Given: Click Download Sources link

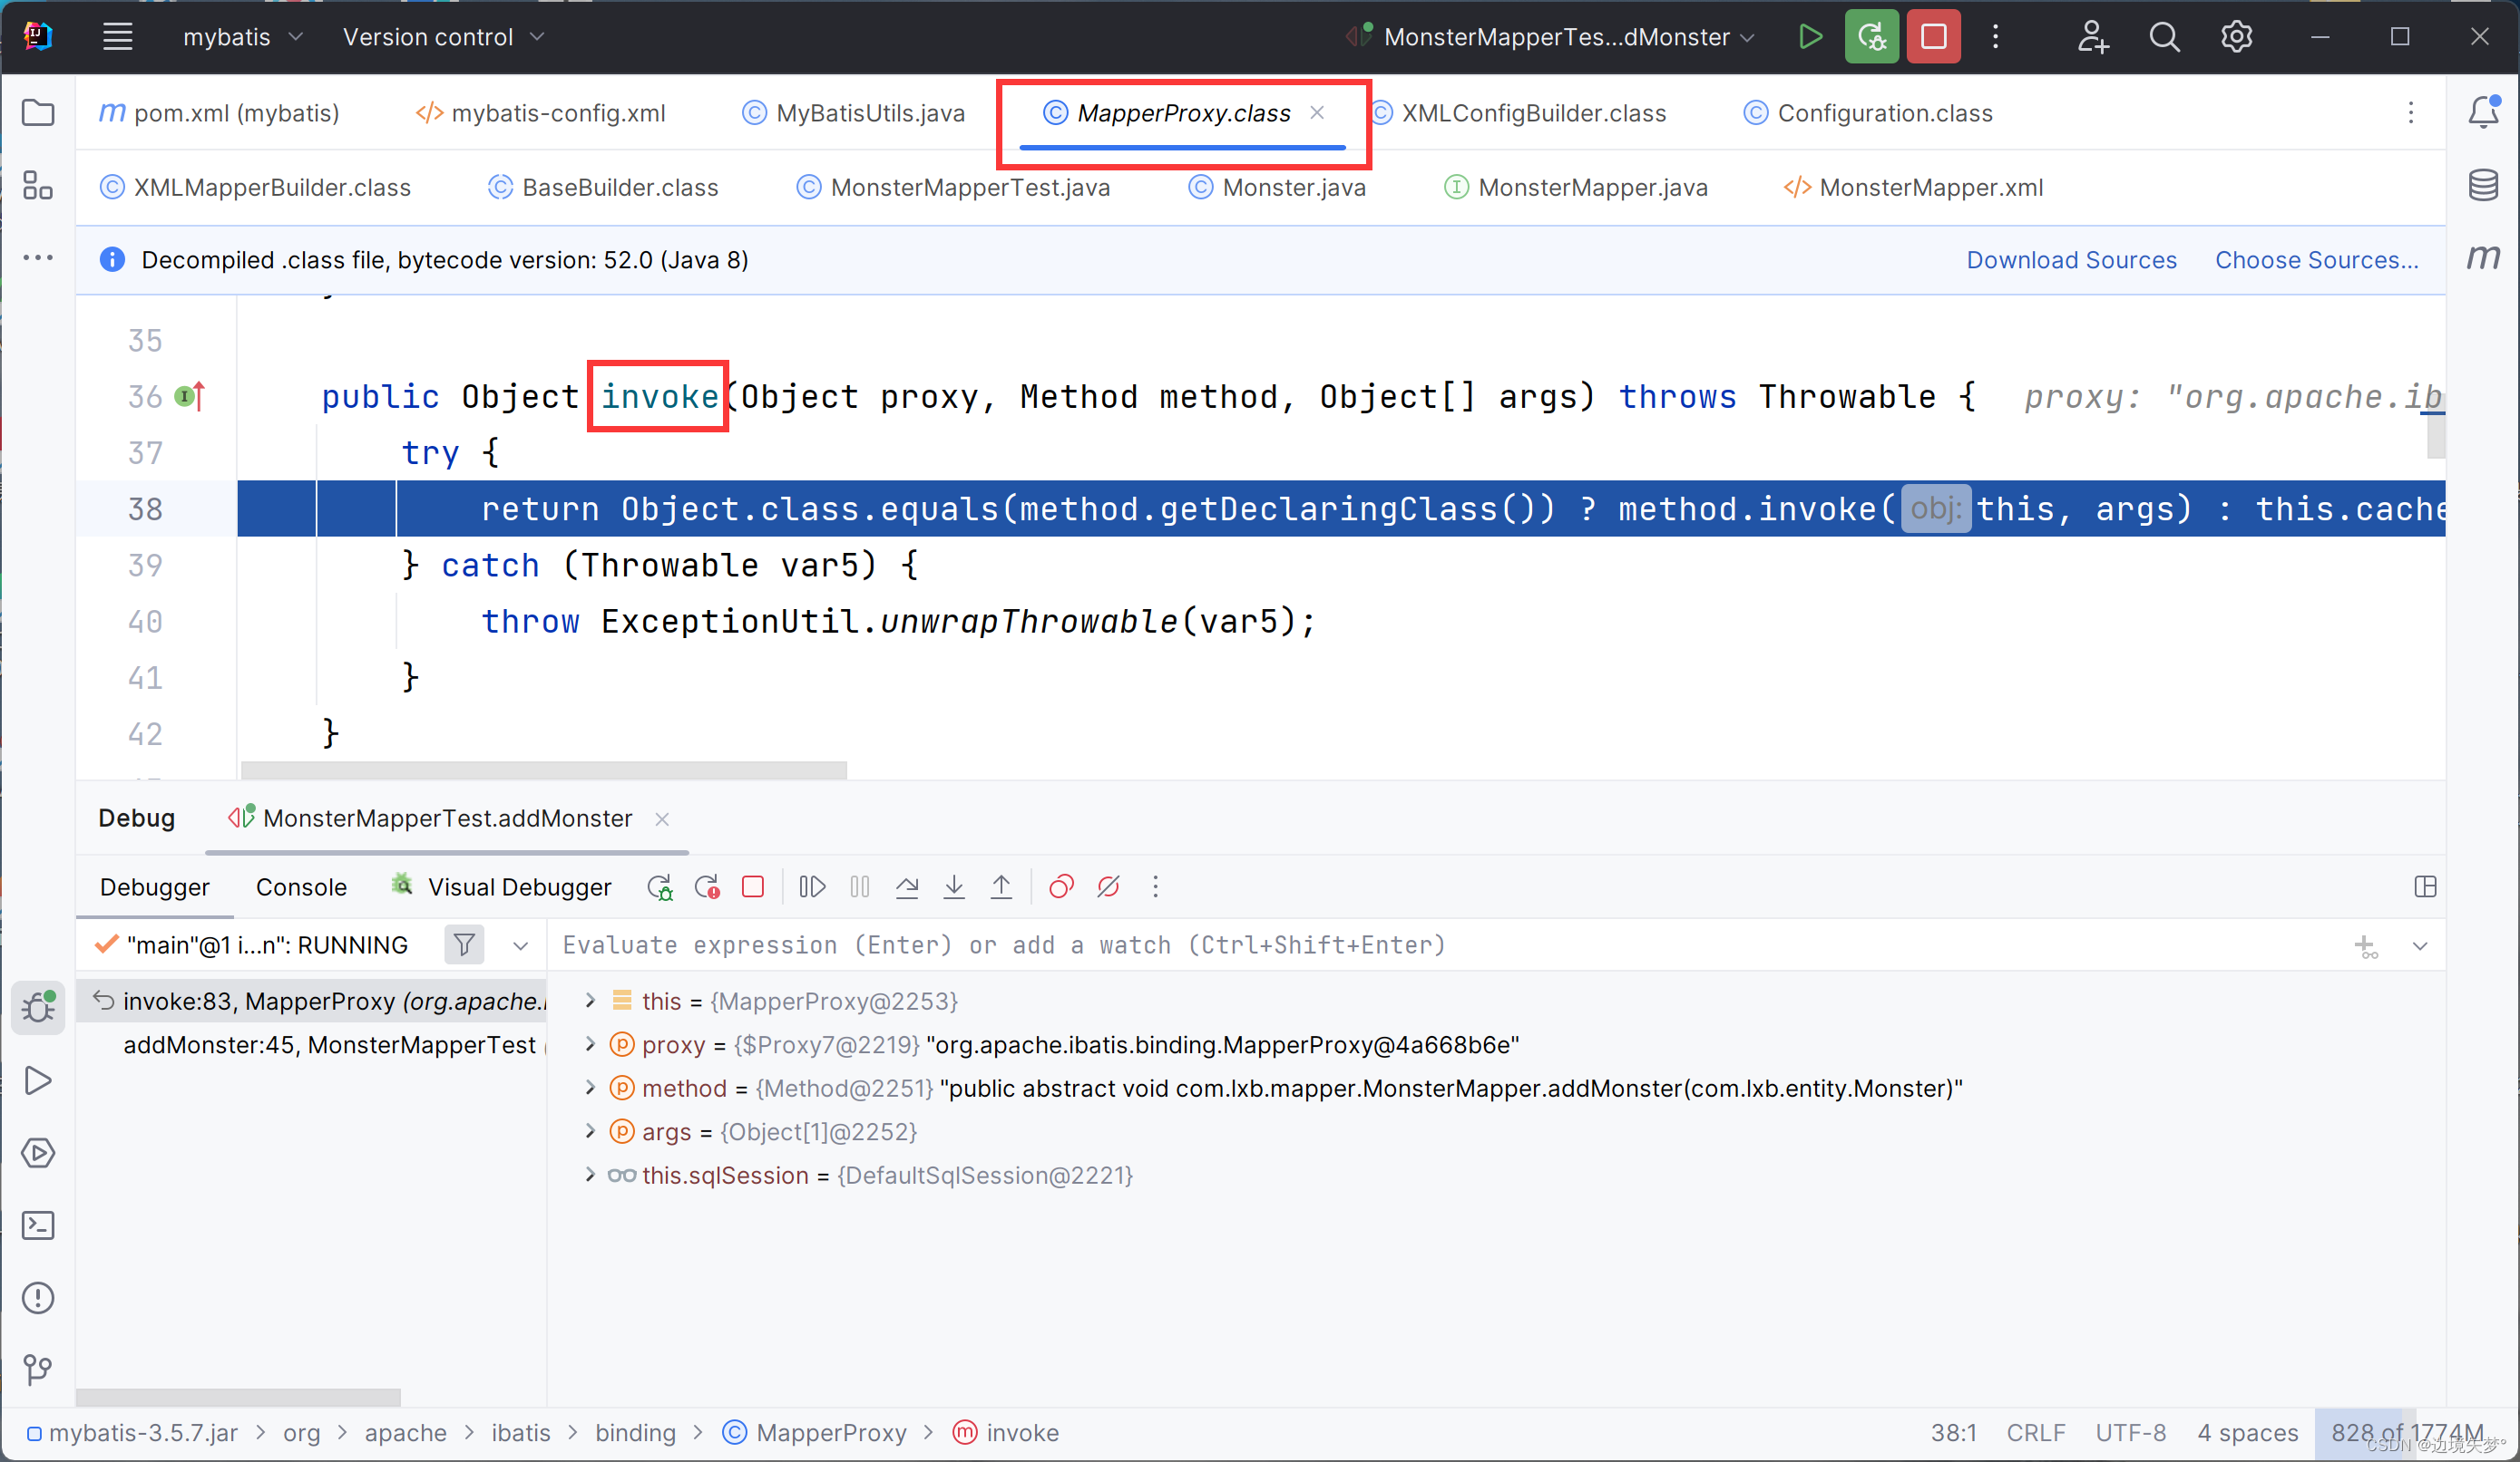Looking at the screenshot, I should [2071, 260].
